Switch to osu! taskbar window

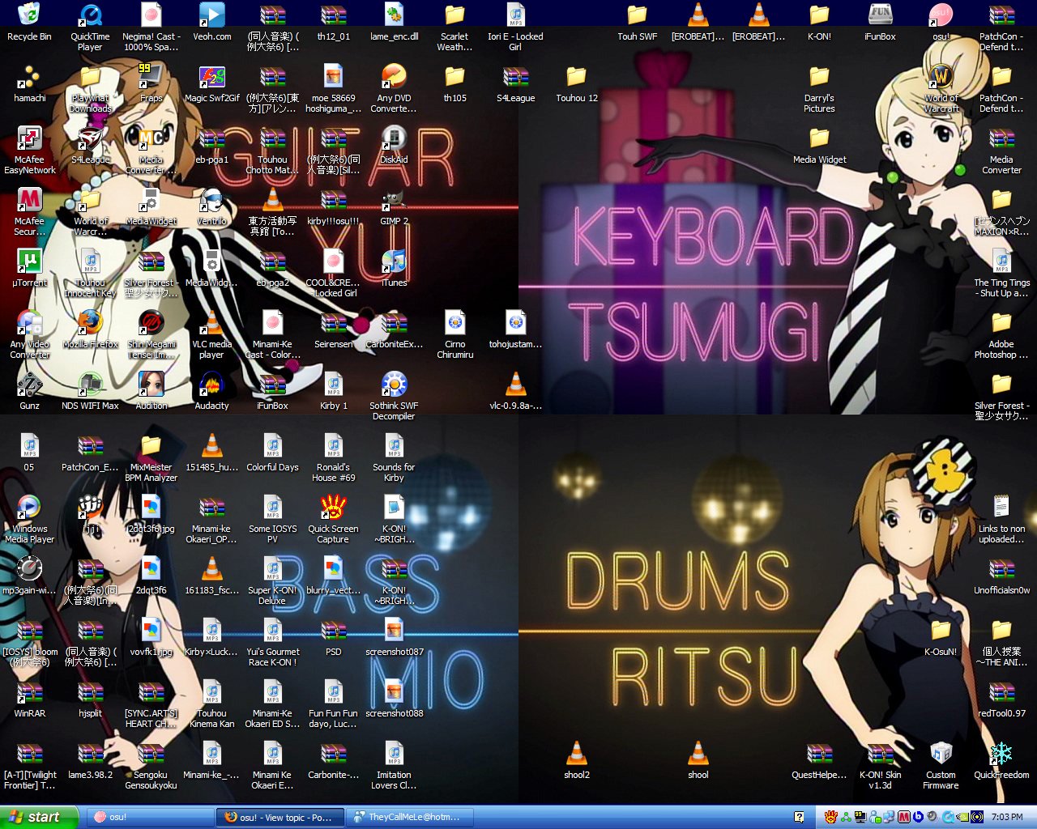(x=151, y=817)
